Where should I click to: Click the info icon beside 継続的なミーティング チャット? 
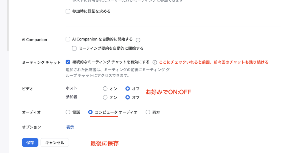[x=155, y=62]
